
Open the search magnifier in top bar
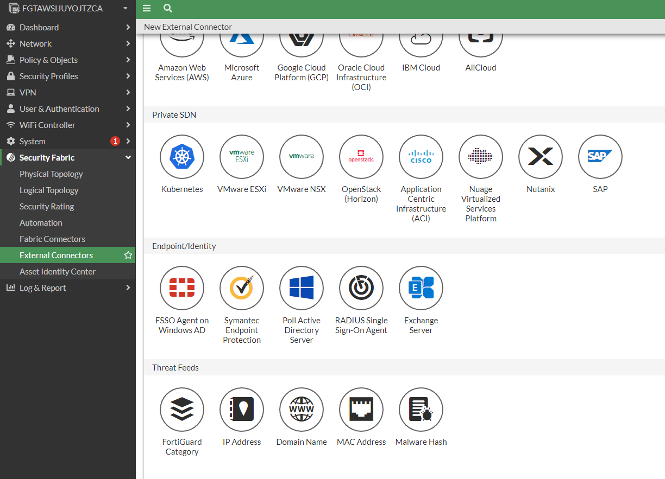[168, 8]
